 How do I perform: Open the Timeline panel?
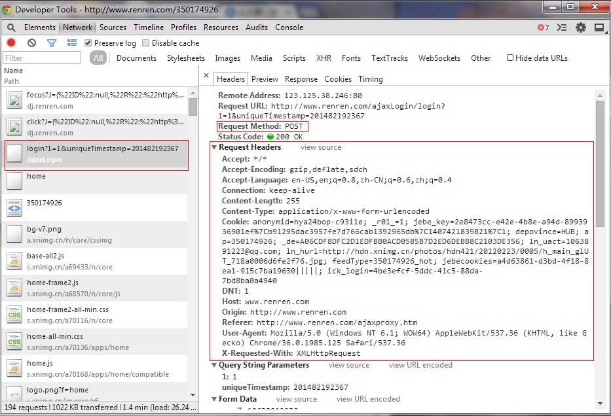149,27
